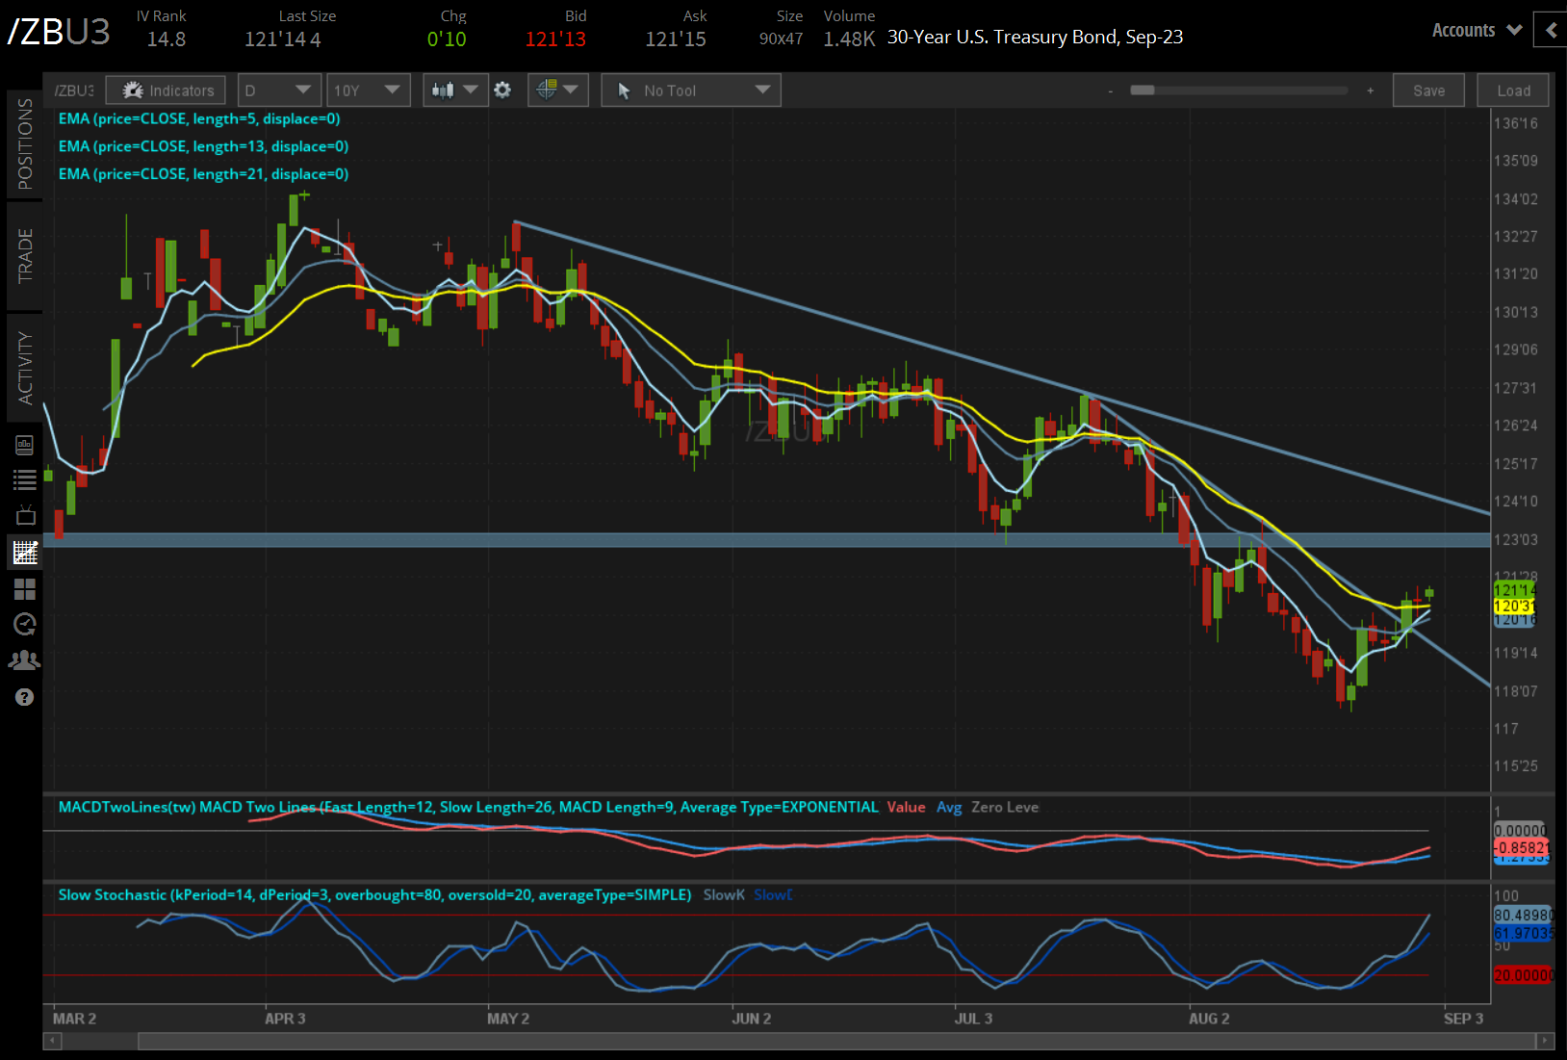Select the EMA length=5 indicator label
Screen dimensions: 1567x1060
[x=199, y=118]
